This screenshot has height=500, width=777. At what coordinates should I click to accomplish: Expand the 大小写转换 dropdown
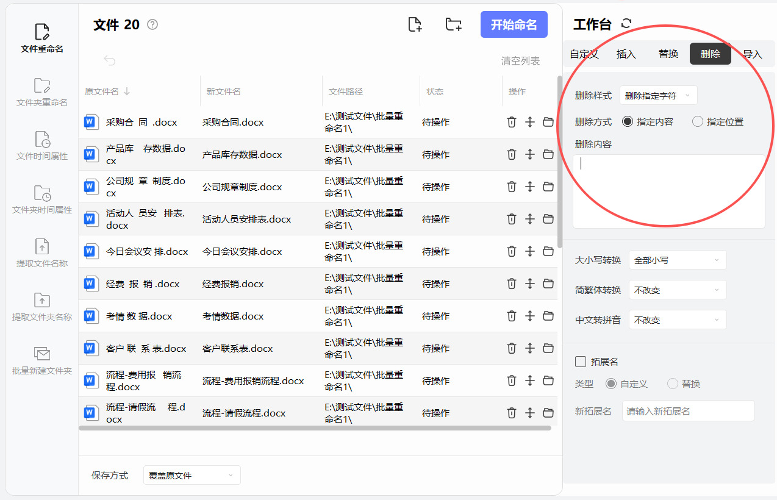click(677, 260)
